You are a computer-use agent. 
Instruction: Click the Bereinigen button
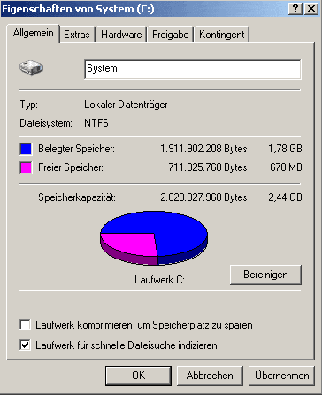pyautogui.click(x=265, y=275)
